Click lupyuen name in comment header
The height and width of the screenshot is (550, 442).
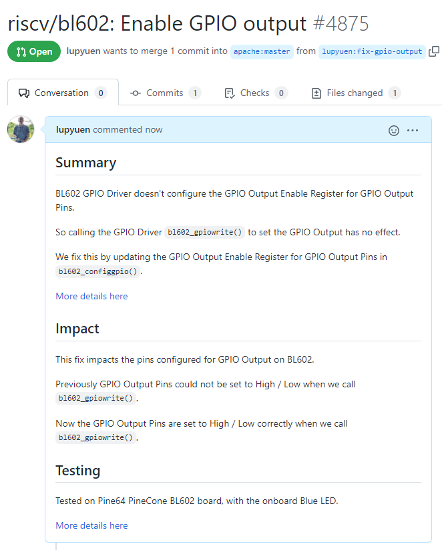coord(73,129)
